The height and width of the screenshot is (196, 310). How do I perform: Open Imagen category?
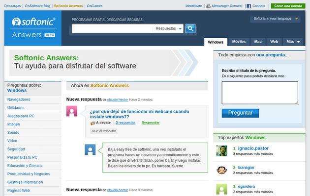coord(14,124)
